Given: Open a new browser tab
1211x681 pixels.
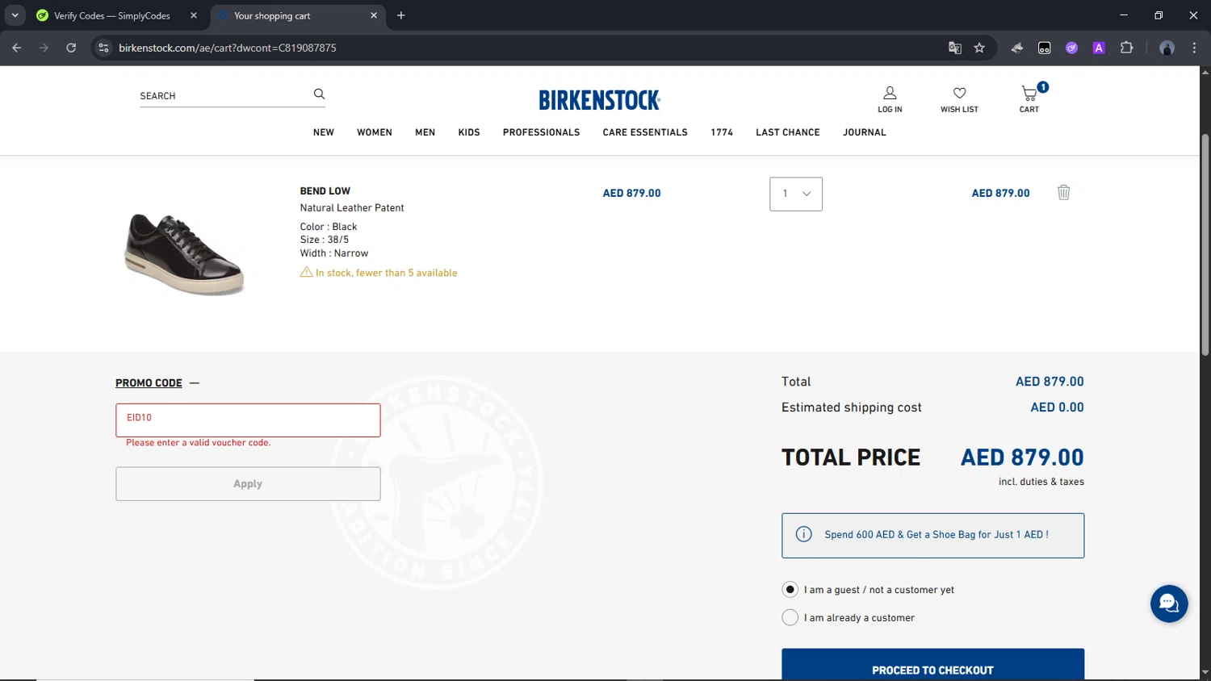Looking at the screenshot, I should [401, 15].
